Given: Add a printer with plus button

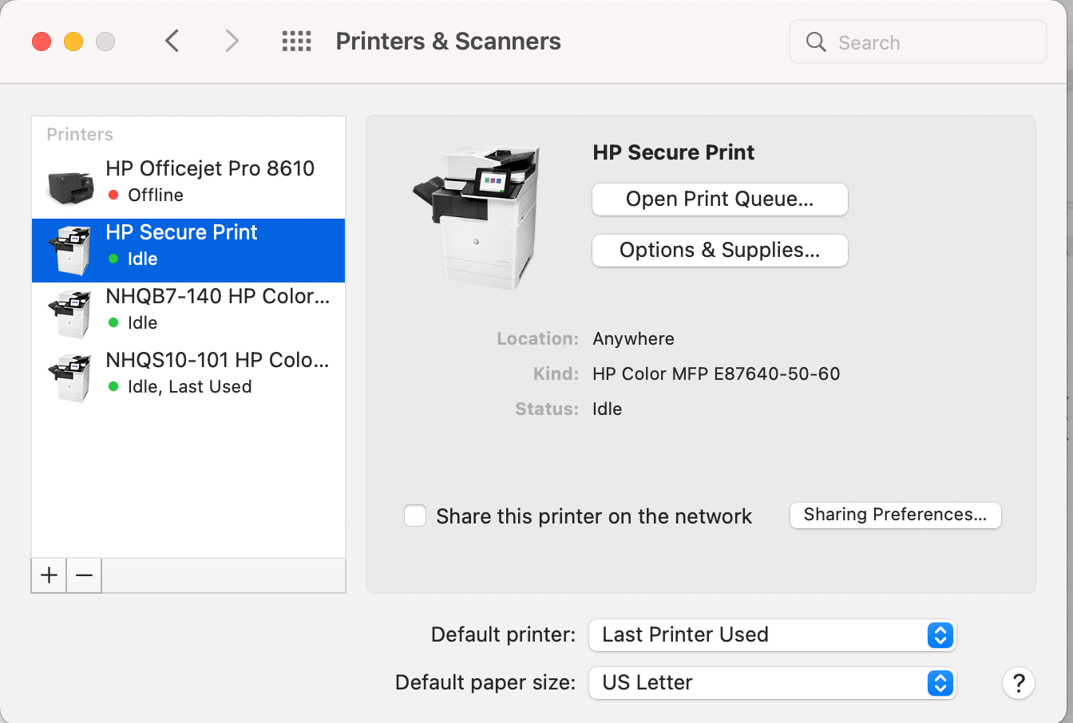Looking at the screenshot, I should click(49, 575).
